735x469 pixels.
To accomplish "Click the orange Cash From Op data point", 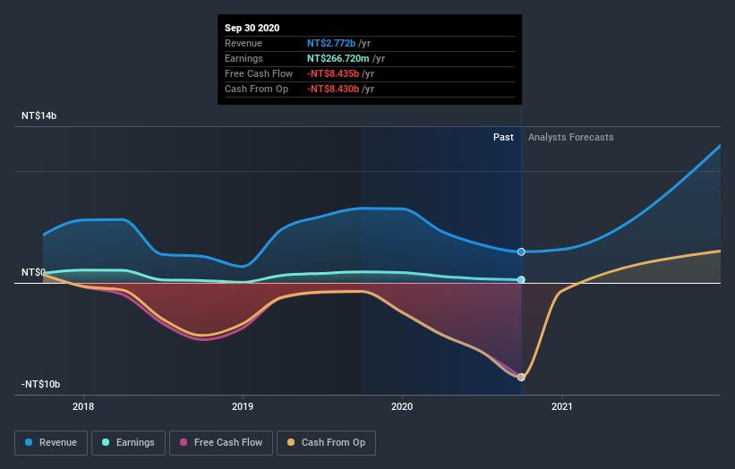I will [x=521, y=377].
